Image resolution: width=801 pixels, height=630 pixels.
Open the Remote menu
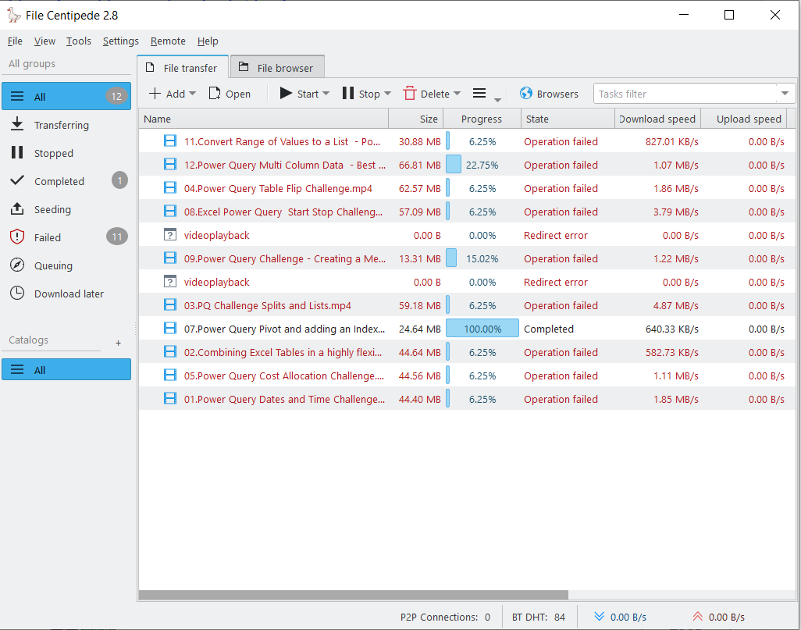[x=168, y=41]
